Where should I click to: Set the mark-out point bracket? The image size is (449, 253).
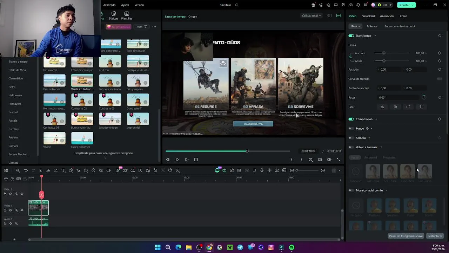click(x=301, y=160)
